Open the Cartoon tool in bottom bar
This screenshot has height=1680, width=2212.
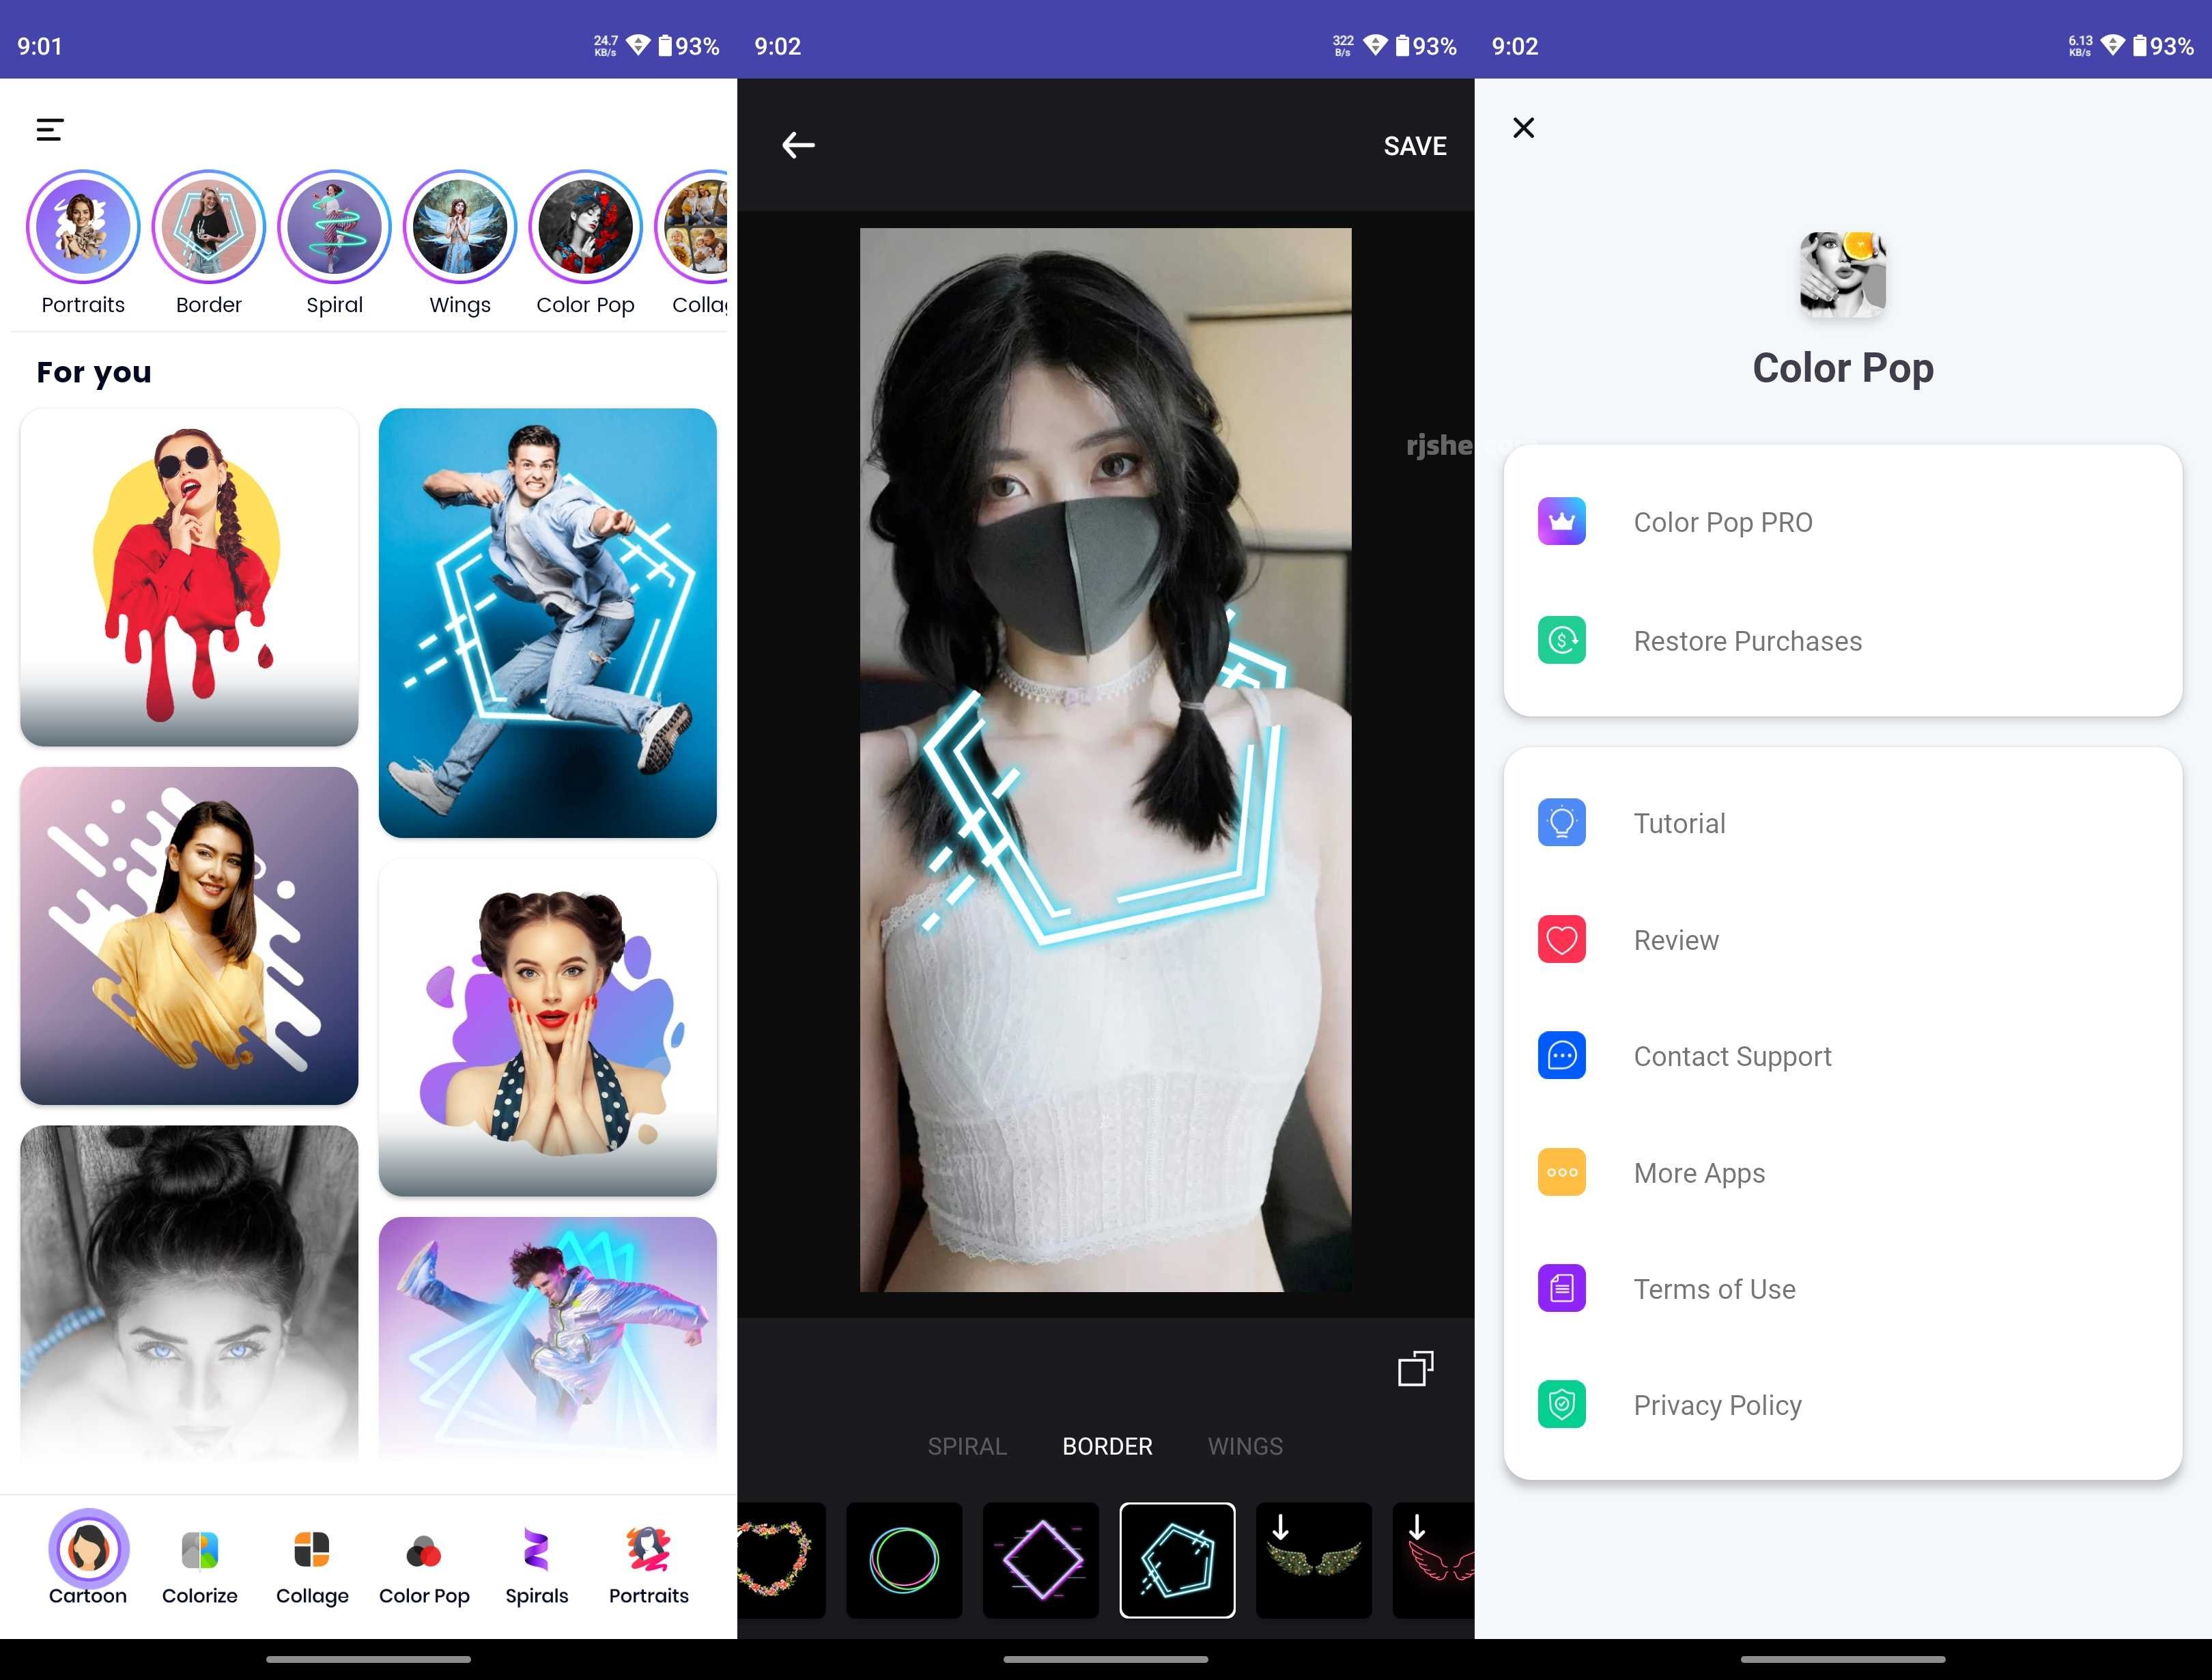(x=88, y=1557)
